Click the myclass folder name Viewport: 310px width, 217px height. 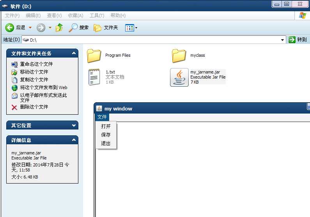tap(198, 55)
